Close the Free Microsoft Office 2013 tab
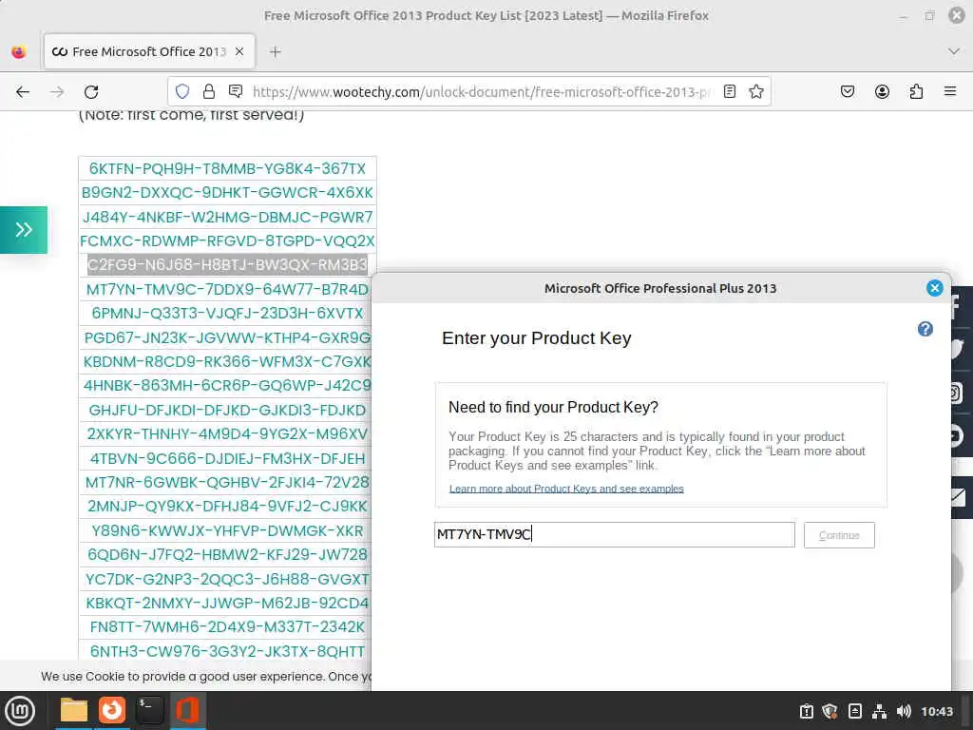 [x=239, y=51]
